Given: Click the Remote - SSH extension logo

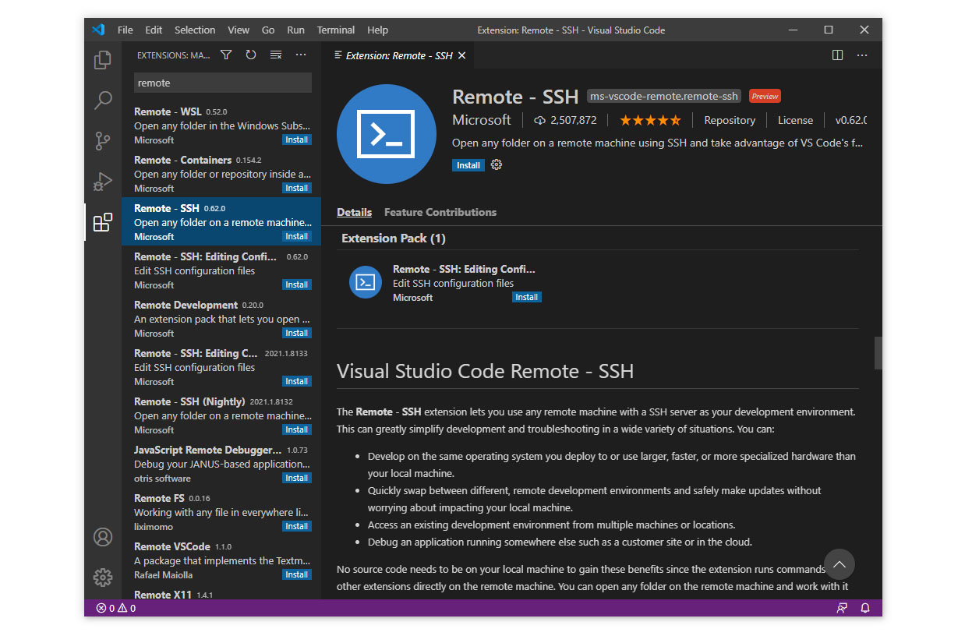Looking at the screenshot, I should [x=387, y=134].
